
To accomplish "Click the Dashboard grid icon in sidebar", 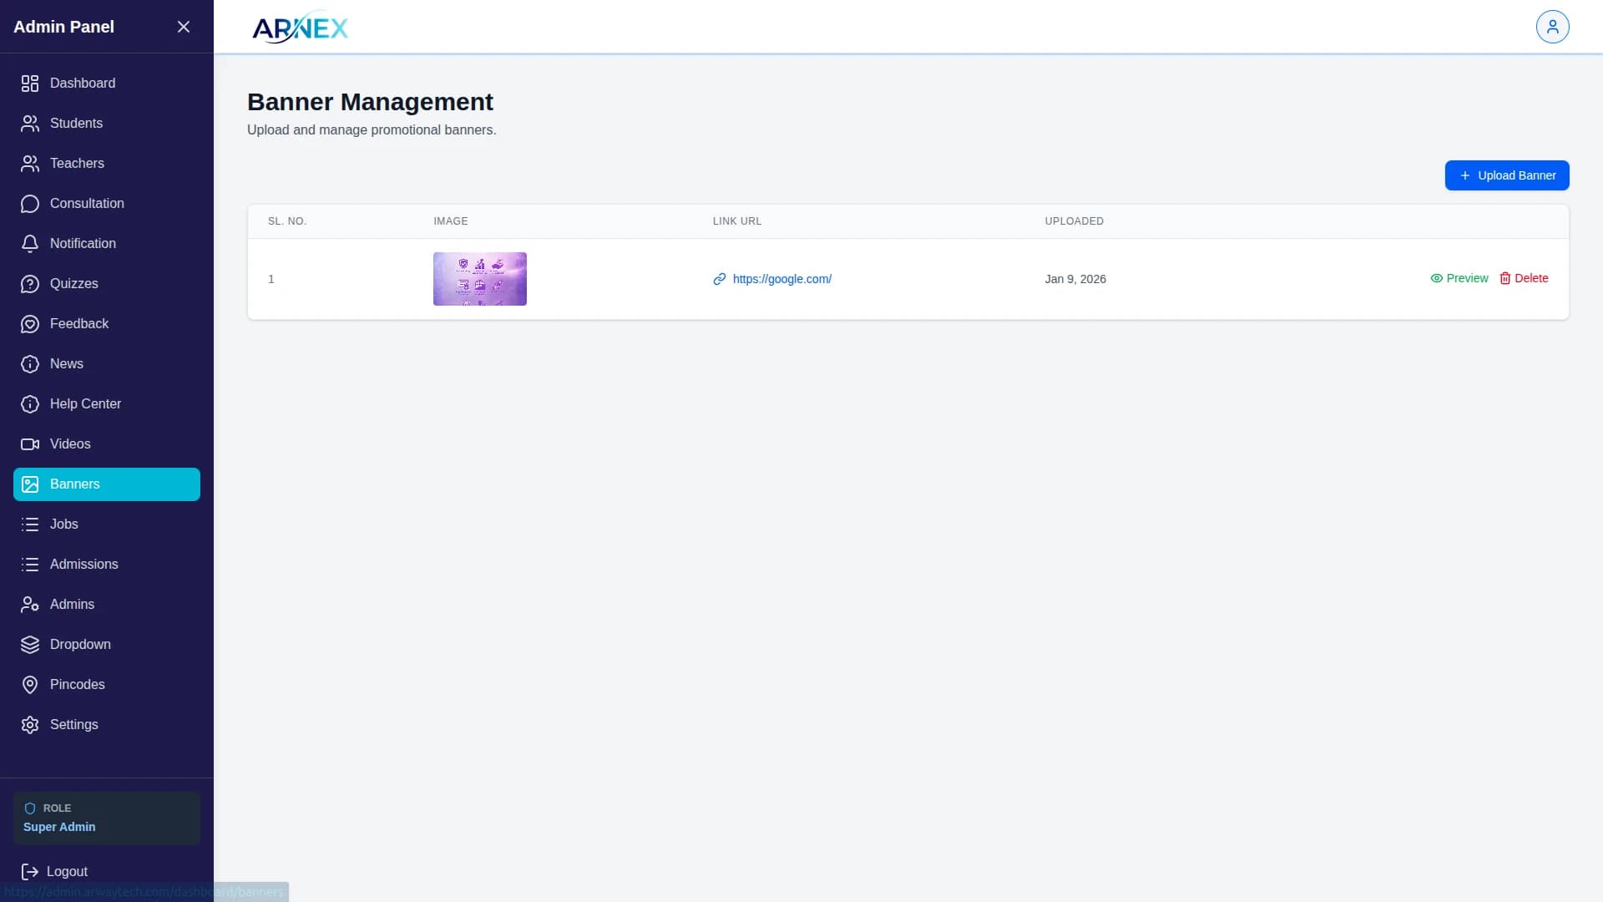I will [x=30, y=84].
